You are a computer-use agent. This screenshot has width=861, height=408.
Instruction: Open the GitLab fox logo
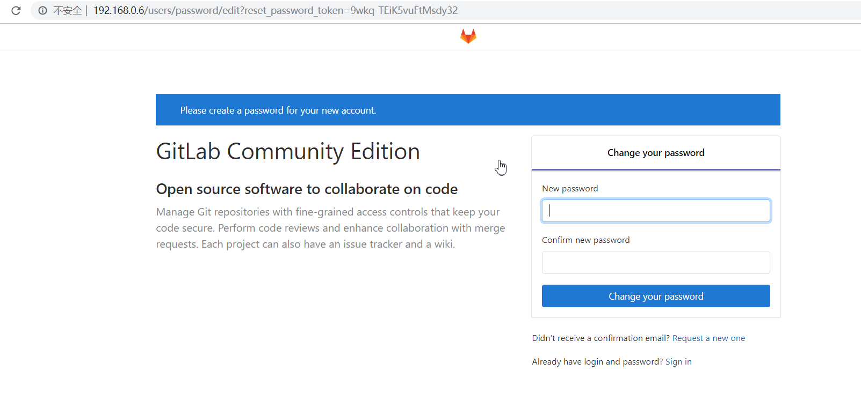point(468,36)
